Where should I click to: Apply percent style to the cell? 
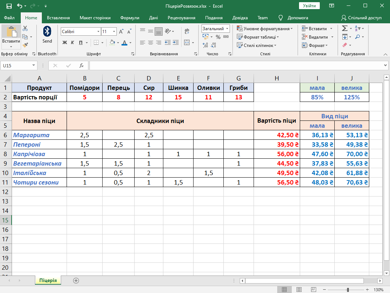(218, 37)
